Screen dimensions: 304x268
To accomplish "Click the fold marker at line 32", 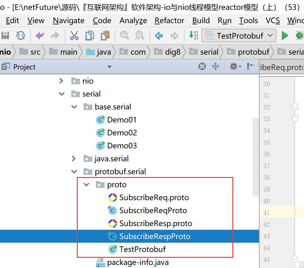I will pyautogui.click(x=295, y=107).
